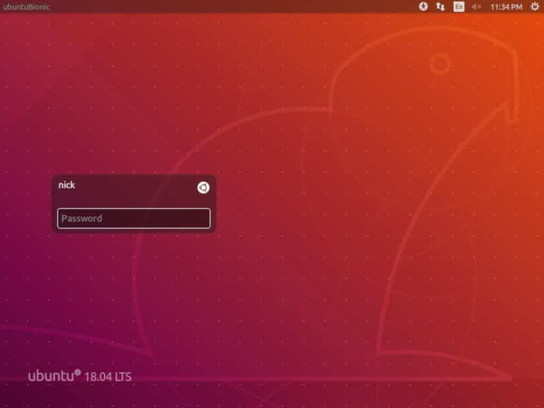Click the accessibility icon on the top panel
Image resolution: width=544 pixels, height=408 pixels.
click(423, 7)
